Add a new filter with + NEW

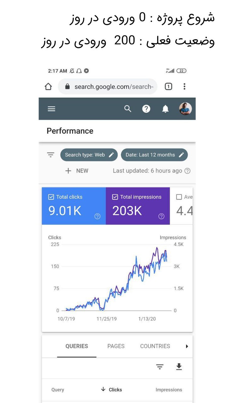pyautogui.click(x=77, y=171)
